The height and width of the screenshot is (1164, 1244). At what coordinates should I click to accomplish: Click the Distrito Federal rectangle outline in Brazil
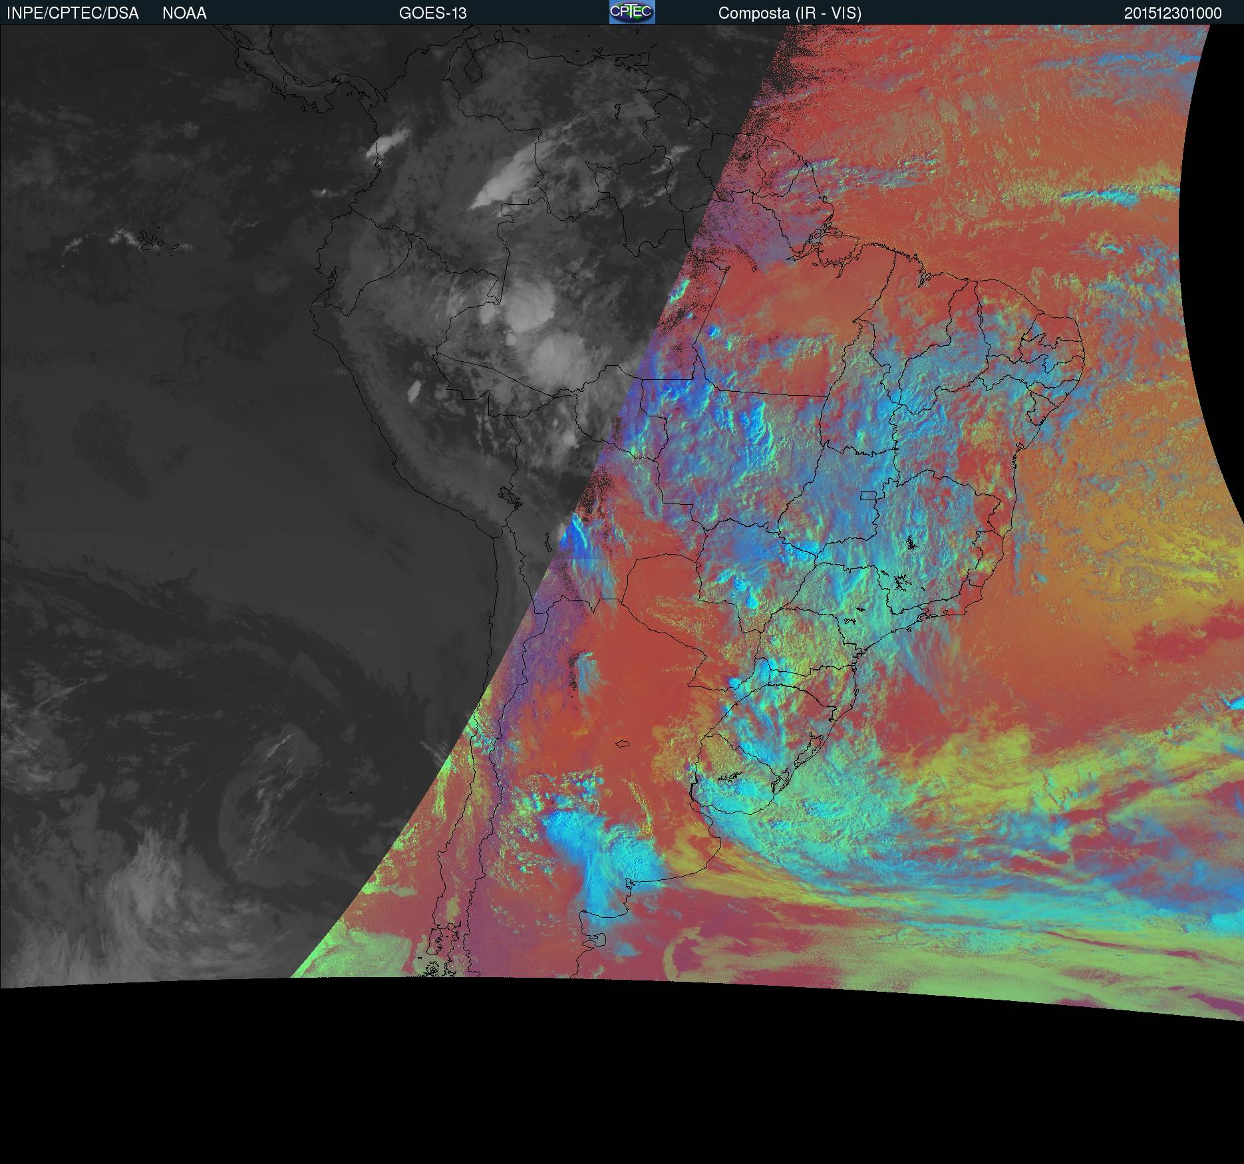[868, 495]
